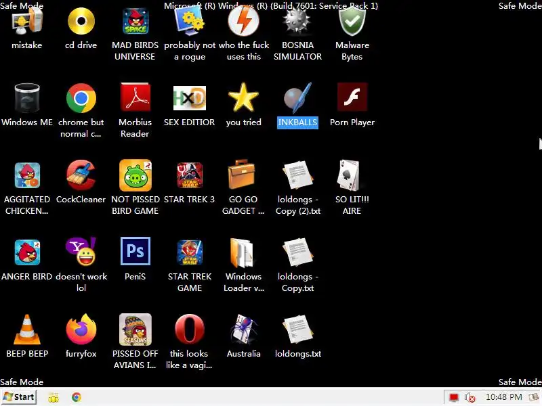This screenshot has width=542, height=406.
Task: Click the muted volume tray icon
Action: (470, 398)
